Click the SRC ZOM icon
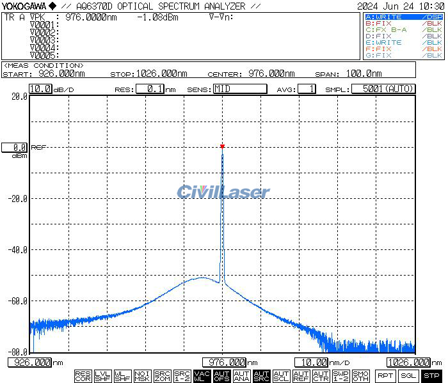The image size is (448, 383). point(162,376)
